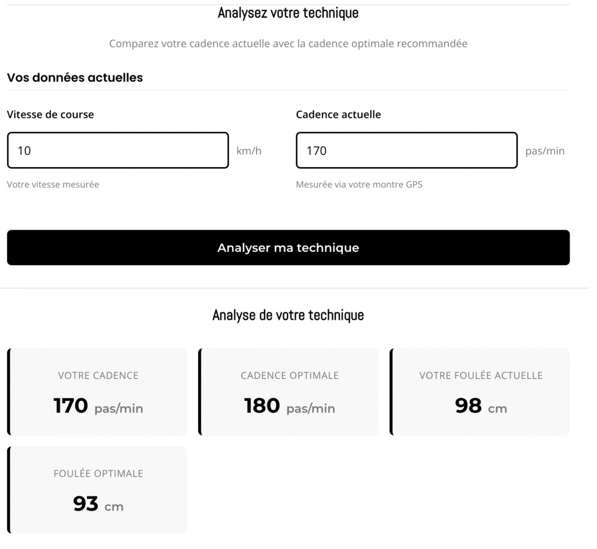Select the 'CADENCE OPTIMALE' result card
The height and width of the screenshot is (549, 597).
[x=288, y=391]
